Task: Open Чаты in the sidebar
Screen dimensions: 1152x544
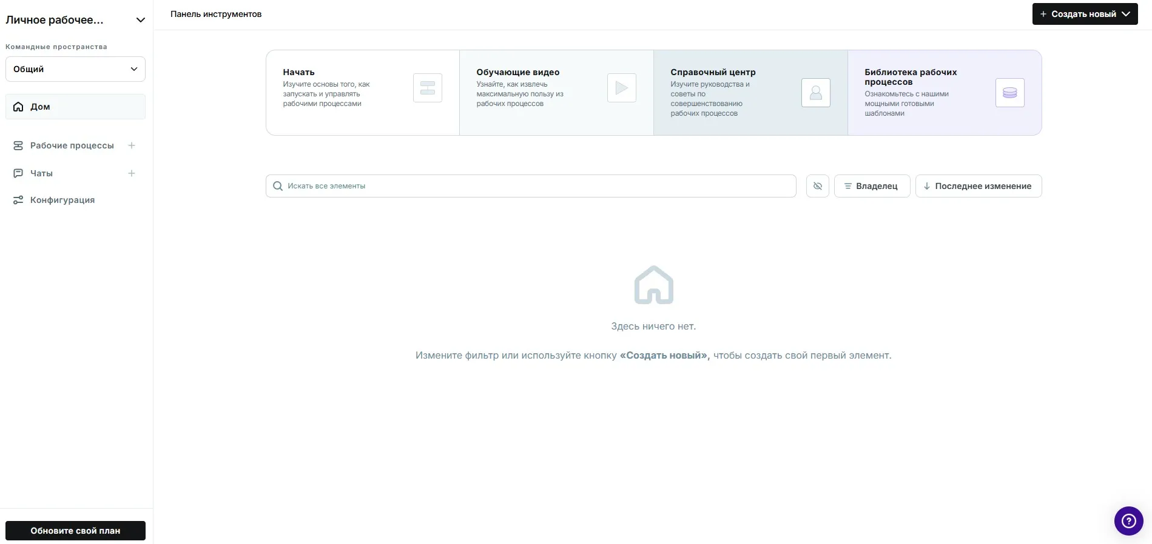Action: [x=41, y=173]
